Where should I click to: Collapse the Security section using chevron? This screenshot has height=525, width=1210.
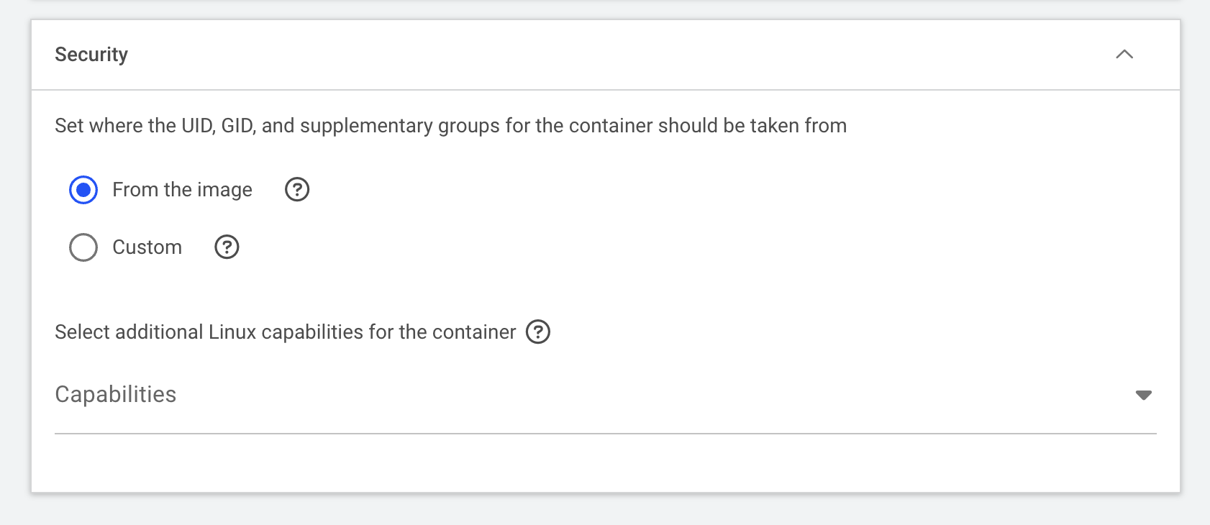click(x=1124, y=55)
